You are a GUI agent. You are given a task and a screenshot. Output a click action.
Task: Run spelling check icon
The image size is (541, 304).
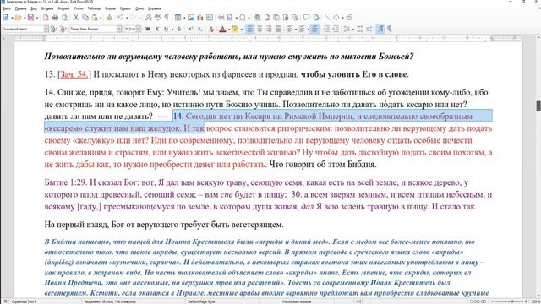tap(158, 18)
